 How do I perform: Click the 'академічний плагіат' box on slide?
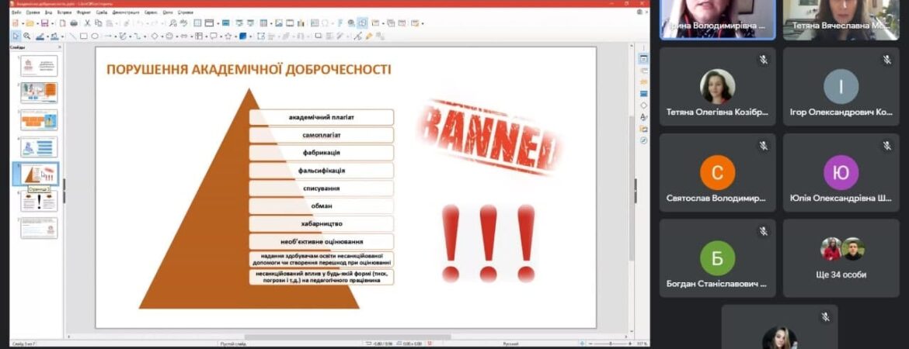tap(321, 117)
